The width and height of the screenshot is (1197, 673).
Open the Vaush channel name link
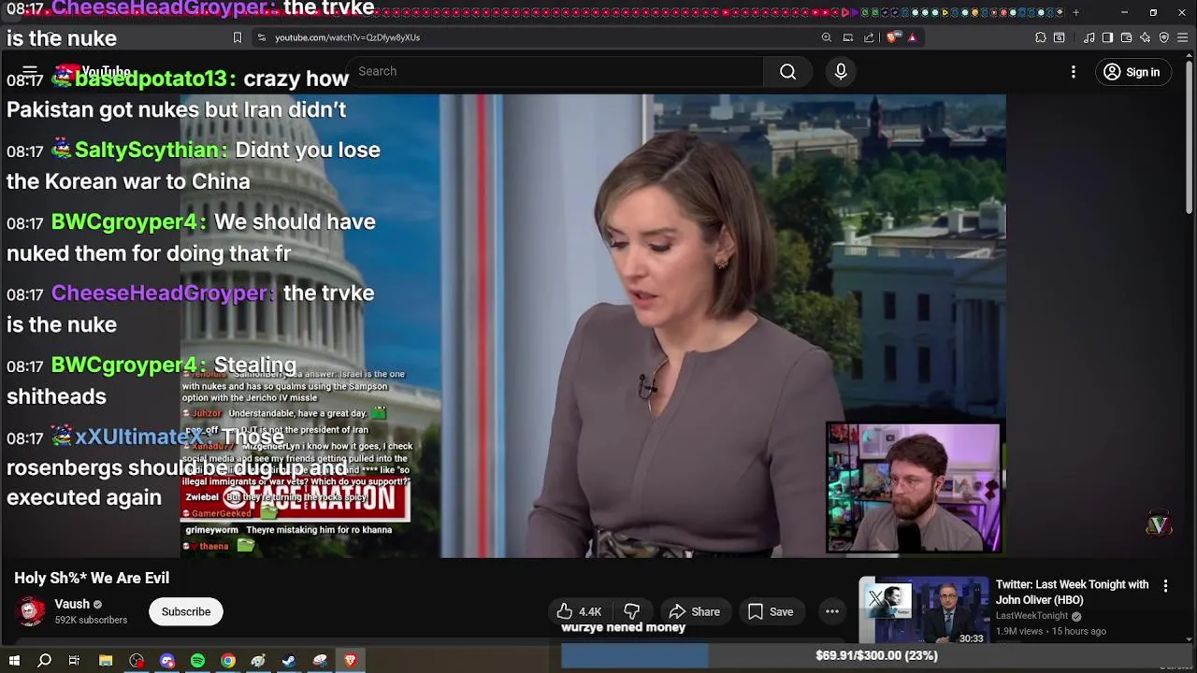click(x=72, y=604)
